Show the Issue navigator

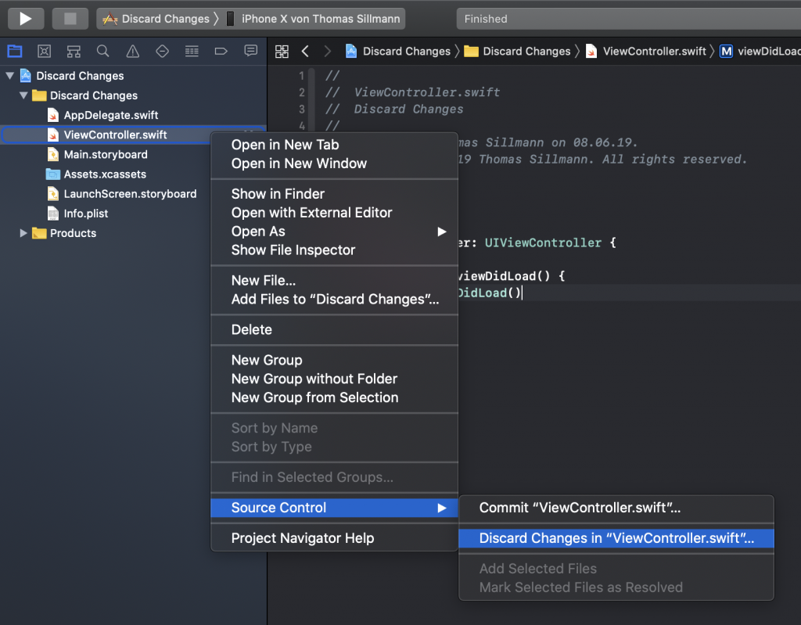(x=131, y=51)
